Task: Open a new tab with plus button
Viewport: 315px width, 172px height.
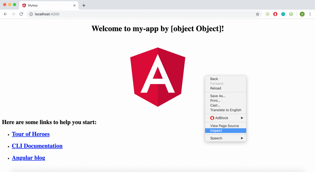Action: pos(84,6)
